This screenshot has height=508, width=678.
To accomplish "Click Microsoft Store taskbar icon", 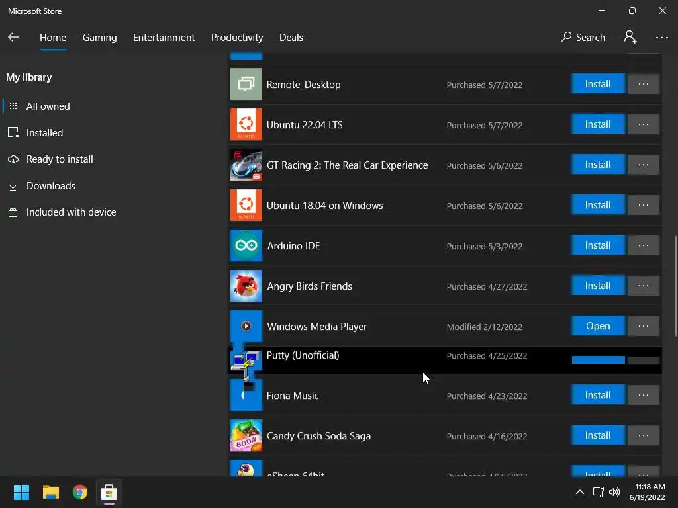I will click(109, 492).
